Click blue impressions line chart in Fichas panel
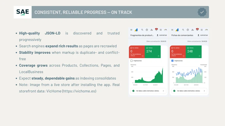 189,73
